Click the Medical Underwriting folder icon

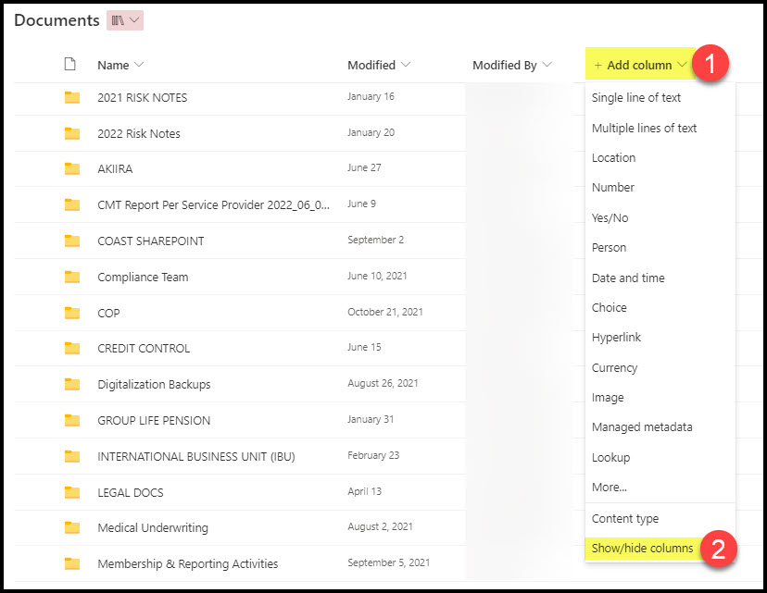72,527
